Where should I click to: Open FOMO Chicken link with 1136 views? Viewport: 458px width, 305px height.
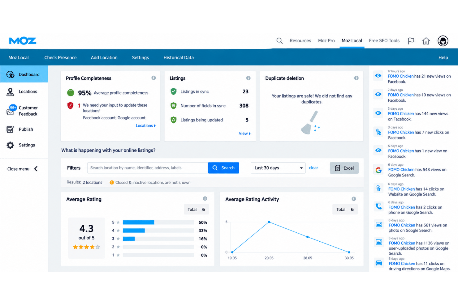click(402, 243)
